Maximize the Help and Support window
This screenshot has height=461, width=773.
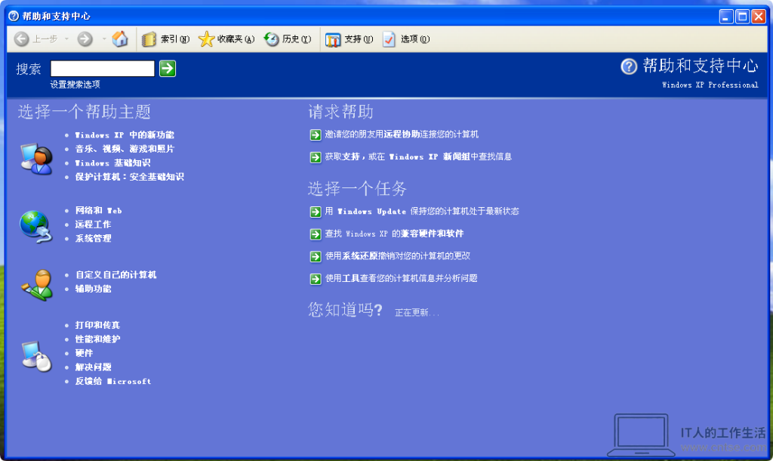click(x=743, y=17)
